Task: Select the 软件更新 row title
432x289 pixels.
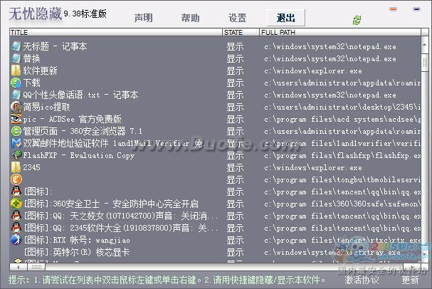Action: pos(40,70)
